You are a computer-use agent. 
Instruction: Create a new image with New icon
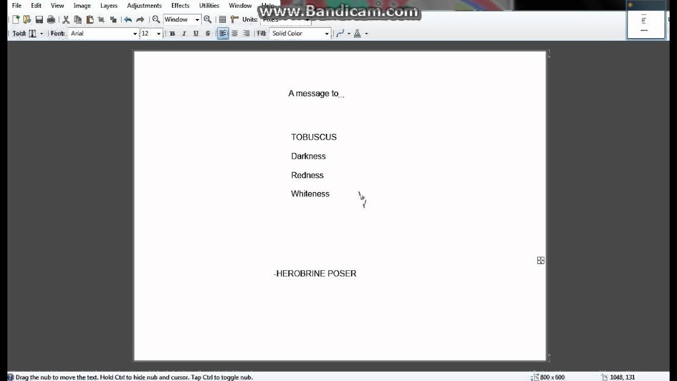pos(15,20)
